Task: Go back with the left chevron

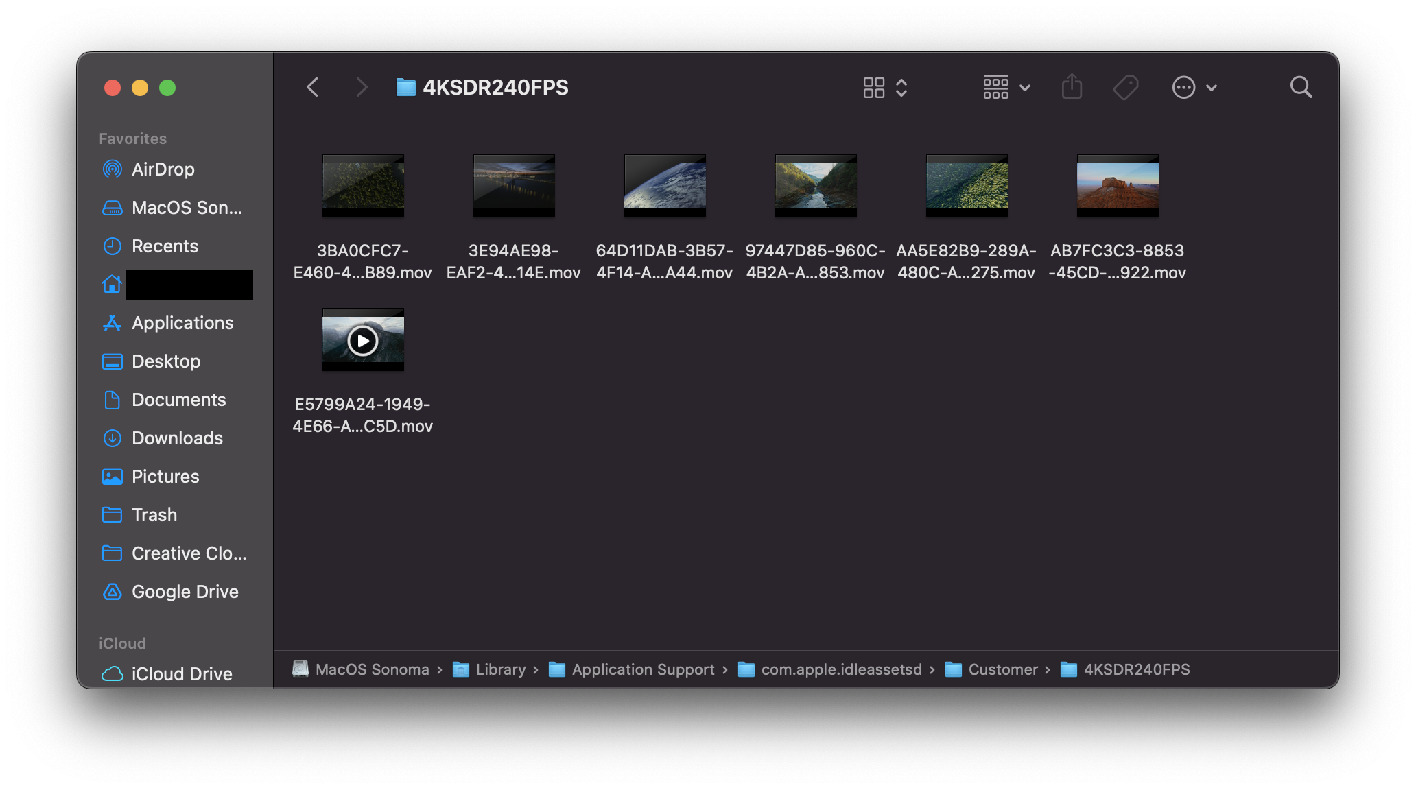Action: [313, 88]
